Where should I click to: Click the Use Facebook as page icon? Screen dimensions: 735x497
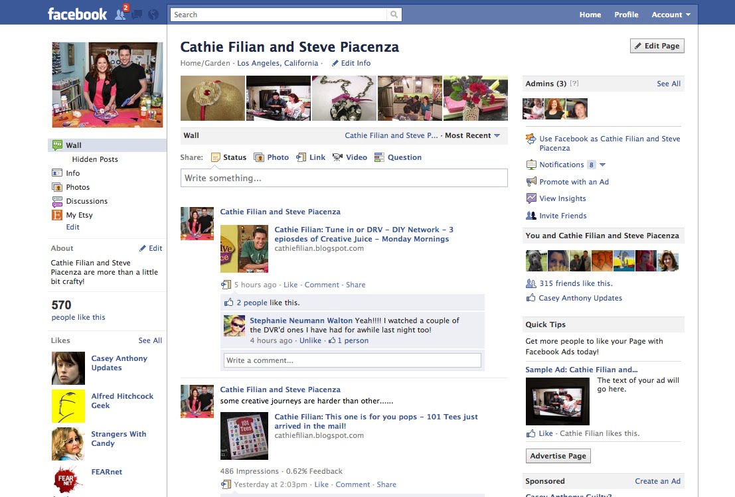coord(531,139)
